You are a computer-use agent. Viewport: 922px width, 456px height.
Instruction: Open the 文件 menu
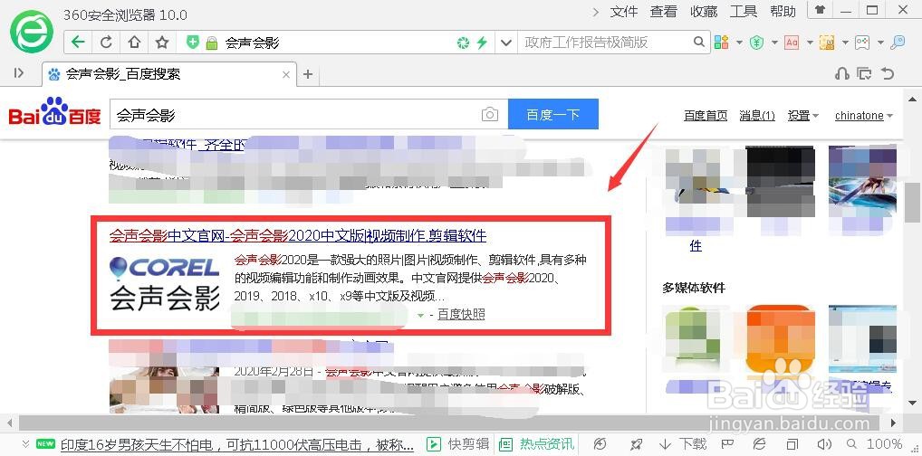point(624,12)
